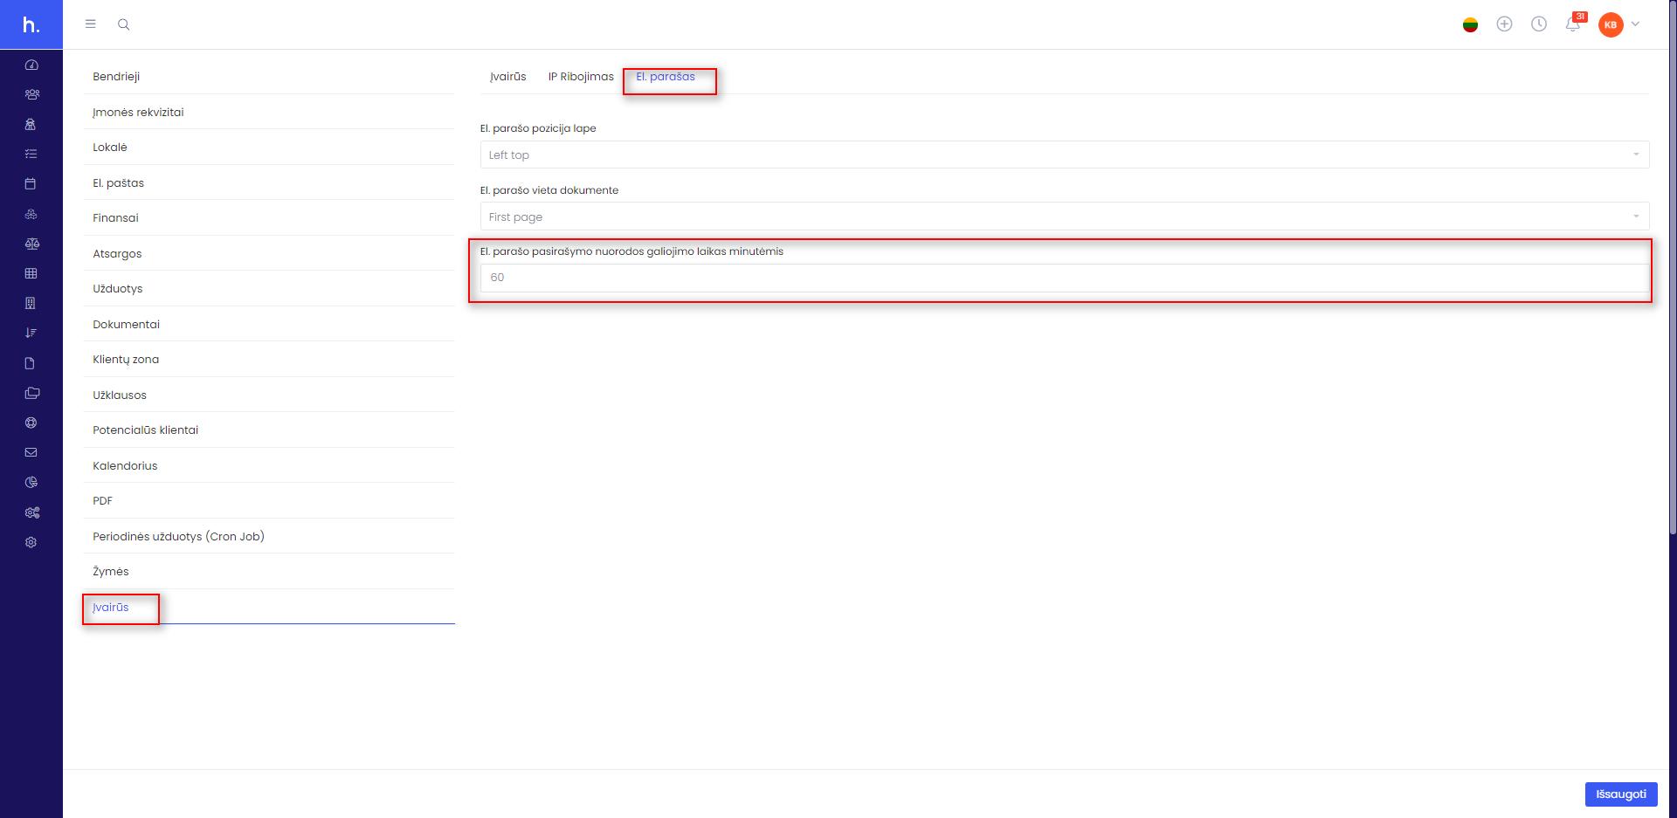This screenshot has width=1677, height=818.
Task: Open the users group icon in the sidebar
Action: coord(31,94)
